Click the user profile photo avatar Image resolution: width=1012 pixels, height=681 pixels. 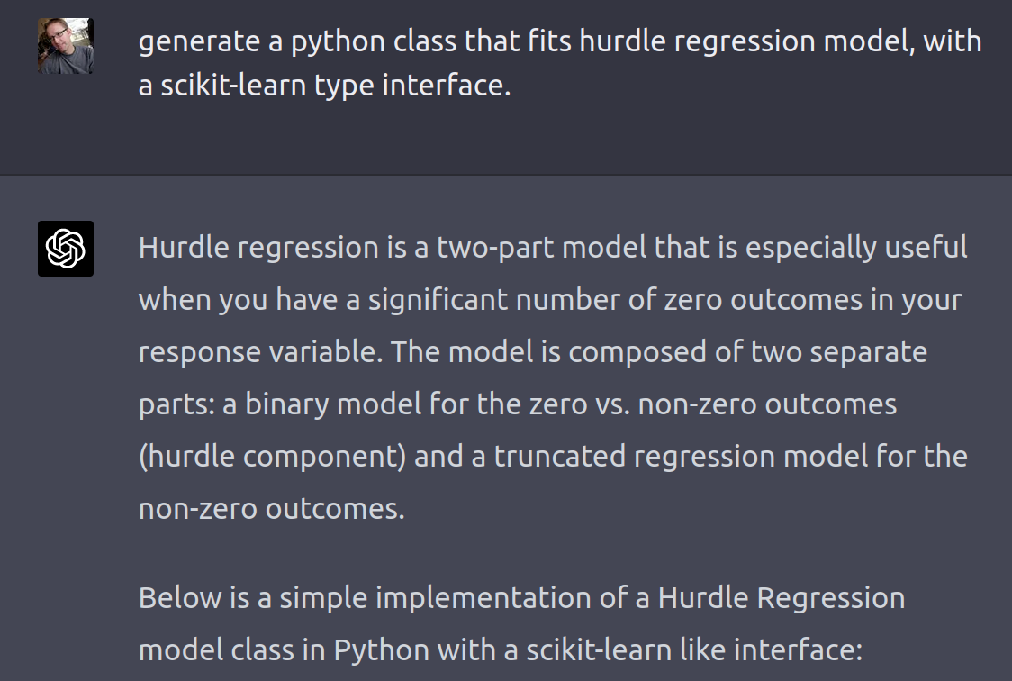coord(66,46)
